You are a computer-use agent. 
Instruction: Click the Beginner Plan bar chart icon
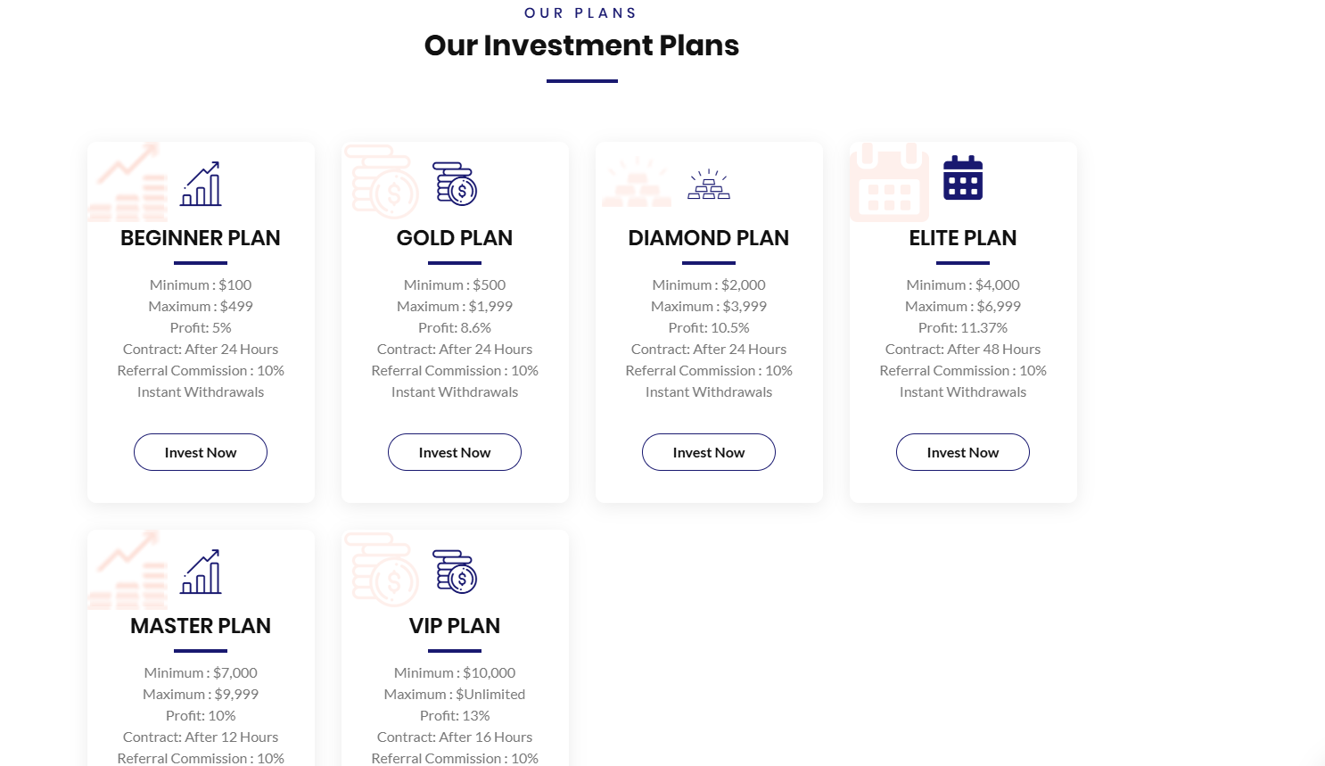click(201, 185)
